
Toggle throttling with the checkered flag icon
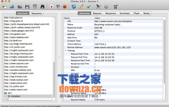[58, 7]
